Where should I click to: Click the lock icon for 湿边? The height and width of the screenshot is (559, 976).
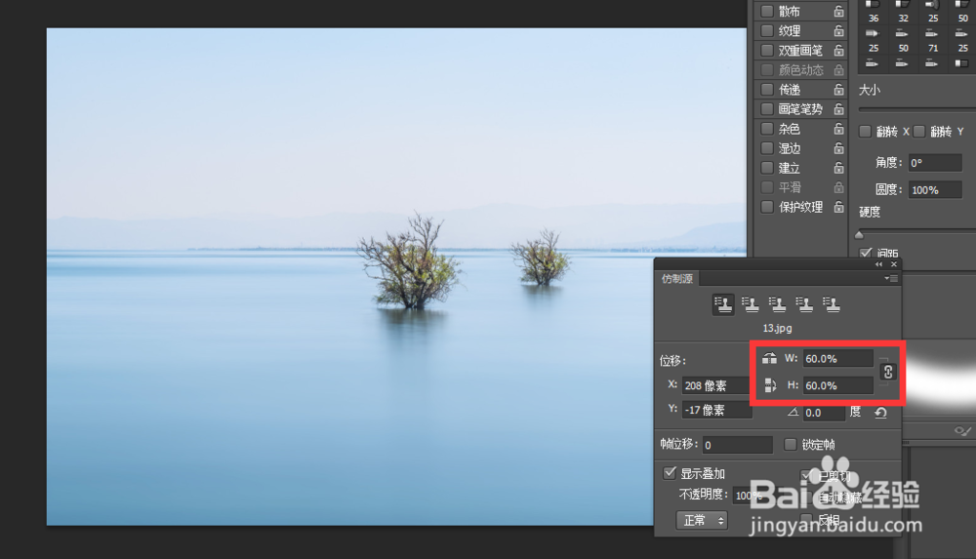click(x=838, y=148)
